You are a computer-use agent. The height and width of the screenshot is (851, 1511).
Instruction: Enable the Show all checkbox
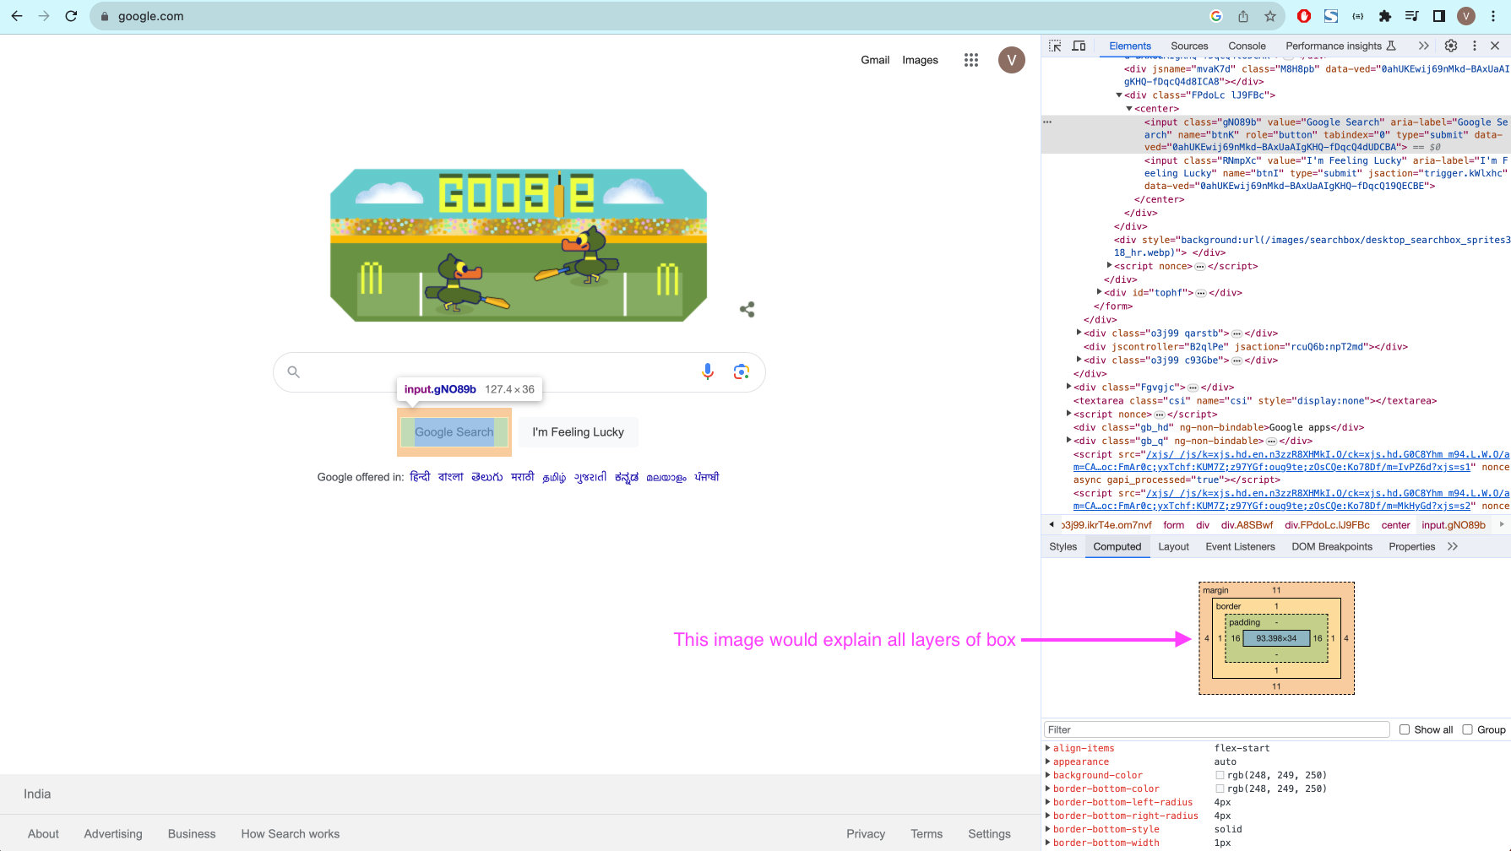pos(1405,729)
